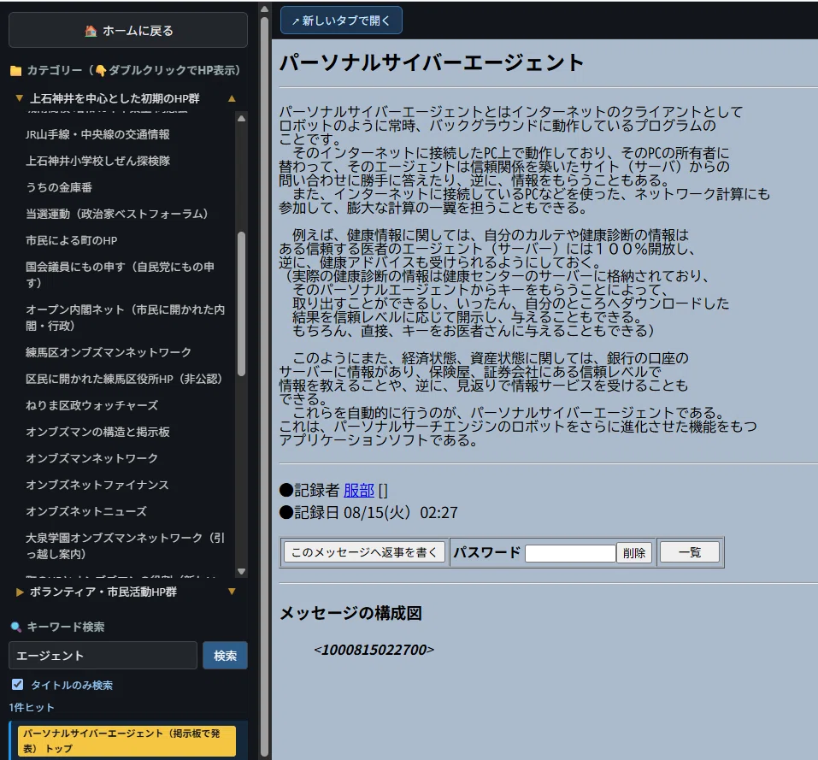The image size is (818, 760).
Task: Select 当選運動（政治家ベストフォーラム）
Action: pos(117,214)
